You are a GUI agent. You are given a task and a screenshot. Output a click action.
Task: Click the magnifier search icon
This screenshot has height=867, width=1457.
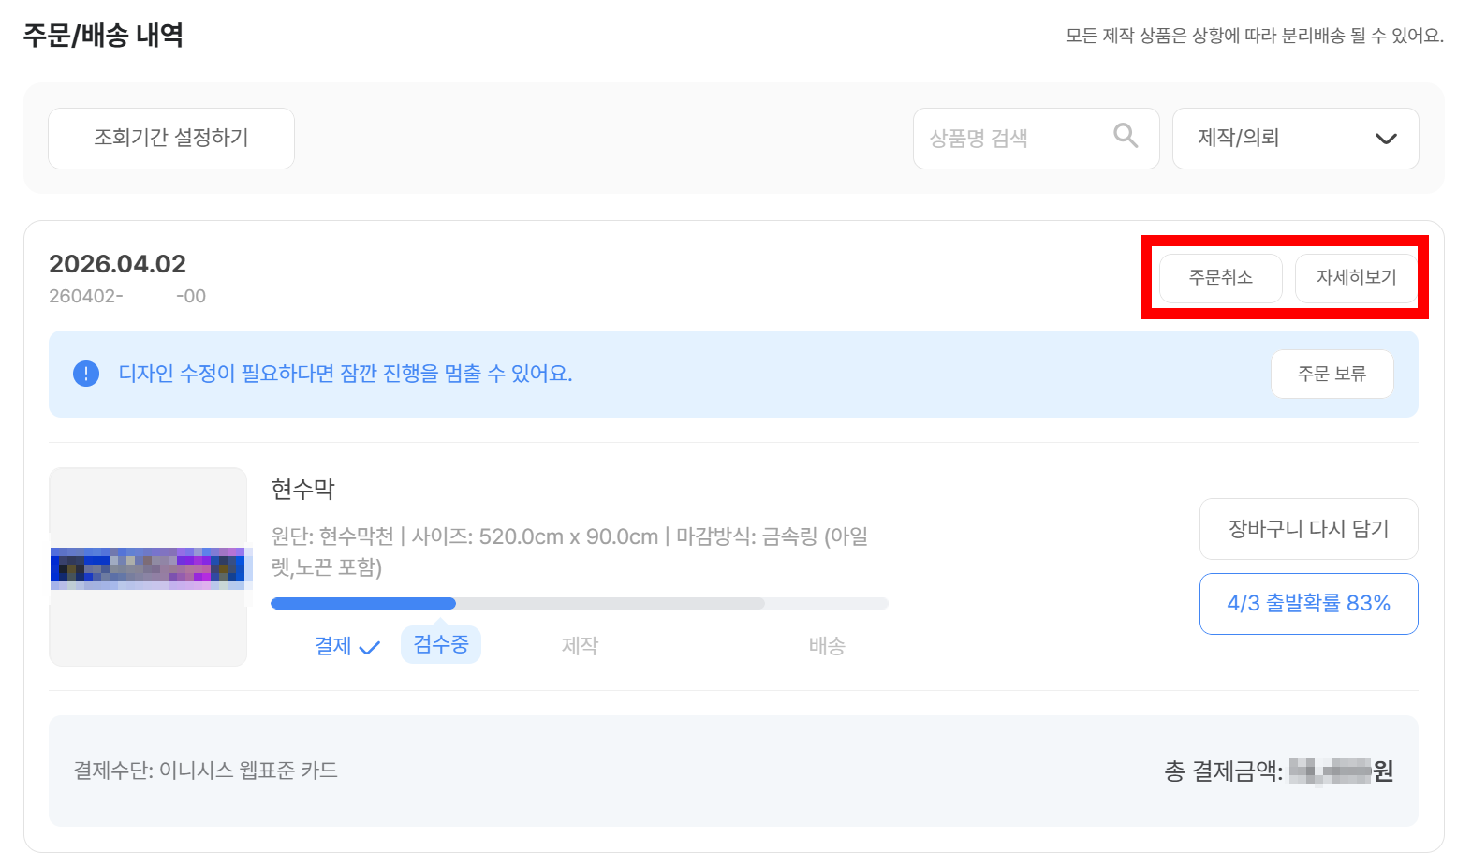pos(1126,137)
